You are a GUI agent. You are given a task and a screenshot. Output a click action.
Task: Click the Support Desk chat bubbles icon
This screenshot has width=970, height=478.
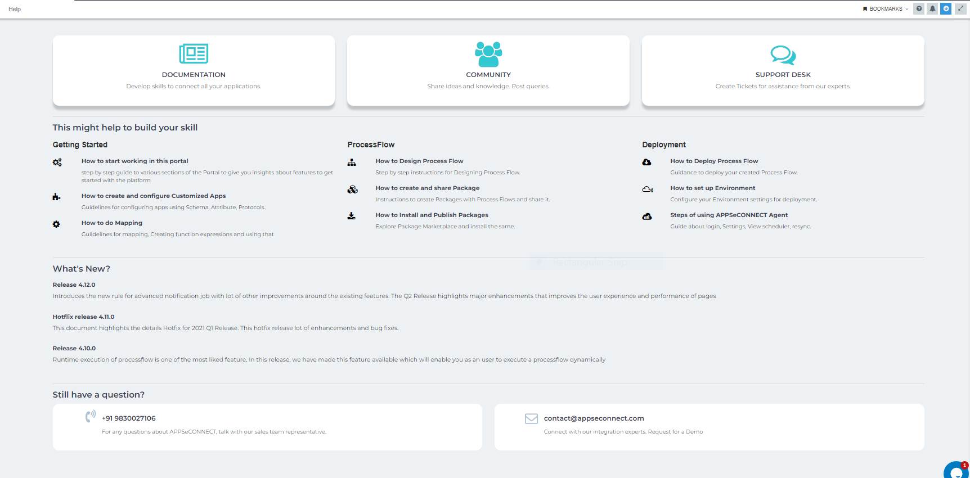pyautogui.click(x=783, y=55)
